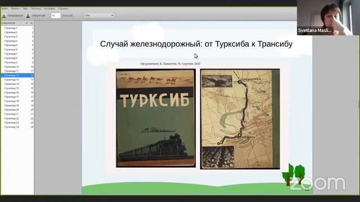360x202 pixels.
Task: Select Страница 16 in the contents list
Action: 17,93
